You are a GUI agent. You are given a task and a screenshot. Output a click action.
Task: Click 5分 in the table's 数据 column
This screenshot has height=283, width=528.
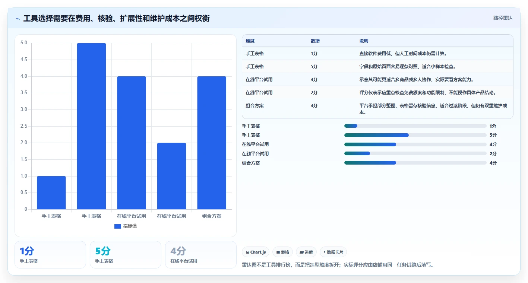tap(314, 67)
